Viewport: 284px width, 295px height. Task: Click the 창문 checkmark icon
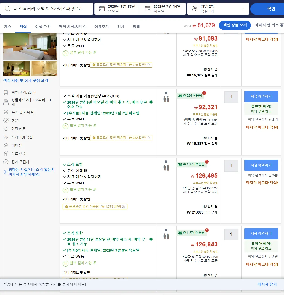coord(6,120)
